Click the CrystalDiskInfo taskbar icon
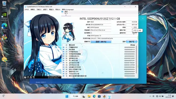This screenshot has width=176, height=99. tap(109, 96)
